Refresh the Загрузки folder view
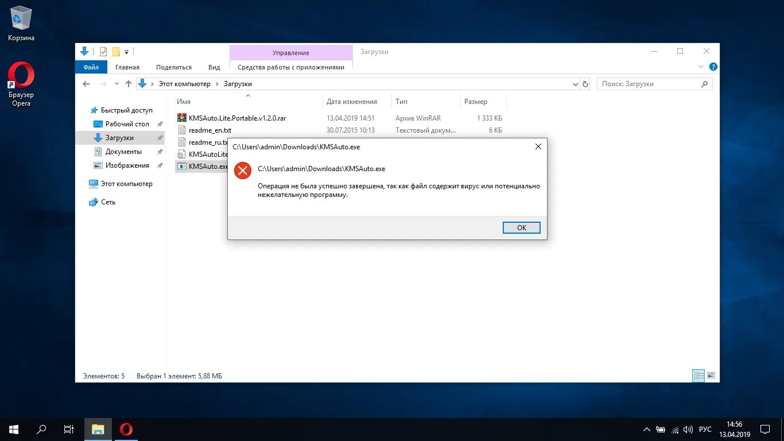Screen dimensions: 784x441 pos(585,84)
